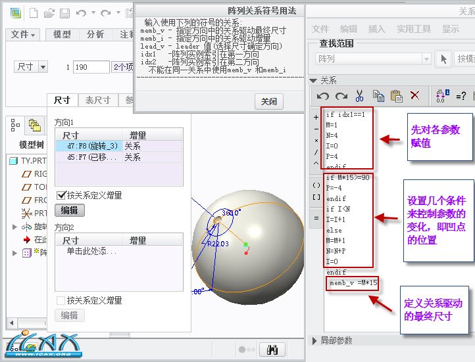Show the model tree view icon

coord(15,125)
